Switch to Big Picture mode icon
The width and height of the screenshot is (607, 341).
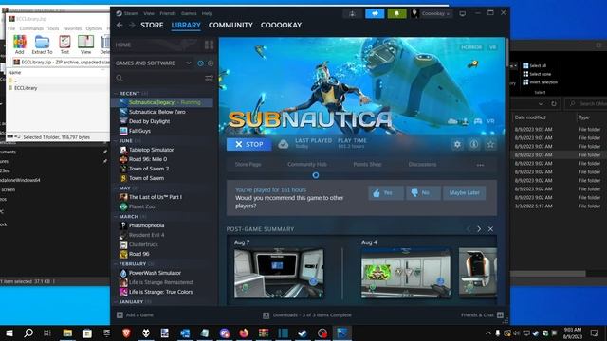pyautogui.click(x=462, y=13)
